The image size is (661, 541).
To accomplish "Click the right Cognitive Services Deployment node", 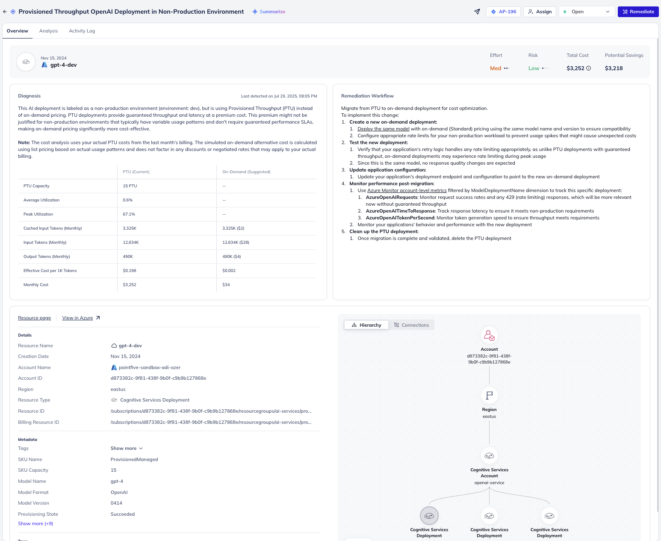I will click(x=549, y=516).
